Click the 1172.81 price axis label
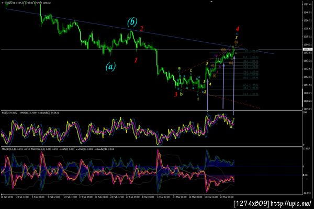This screenshot has height=209, width=314. coord(308,69)
